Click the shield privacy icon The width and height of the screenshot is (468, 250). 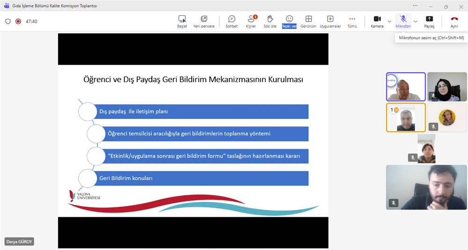click(x=8, y=22)
